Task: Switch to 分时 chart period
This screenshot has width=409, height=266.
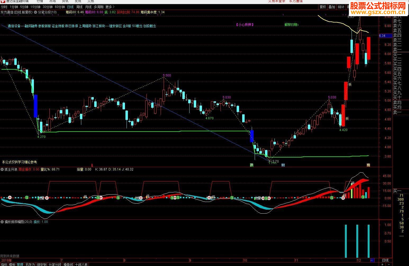Action: point(4,7)
